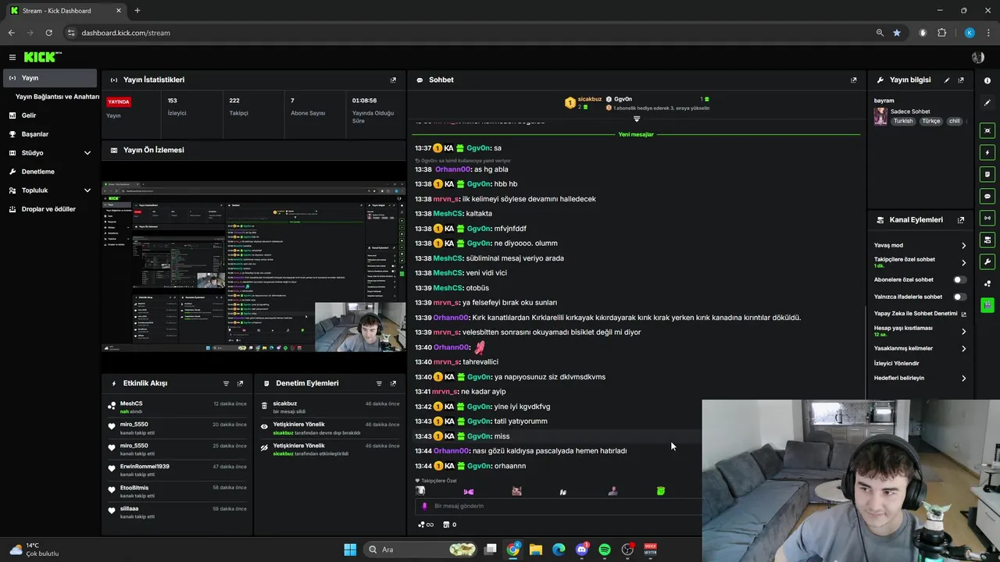Click the Kick logo in header

[42, 57]
